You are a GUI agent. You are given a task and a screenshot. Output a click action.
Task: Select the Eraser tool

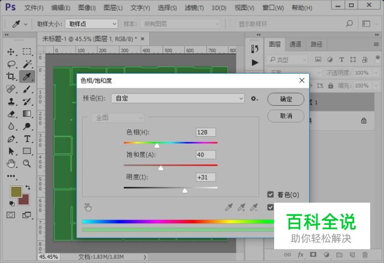pos(11,114)
